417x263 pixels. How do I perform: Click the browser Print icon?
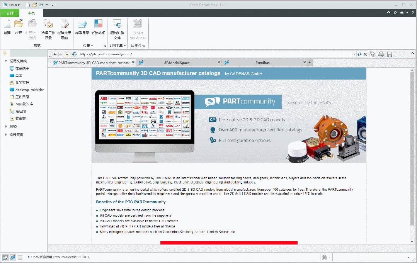point(381,54)
